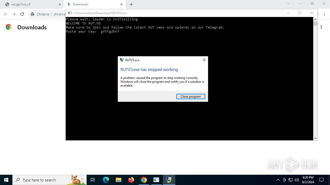Screen dimensions: 330x185
Task: Select RUTV3.exe taskbar icon
Action: 169,180
